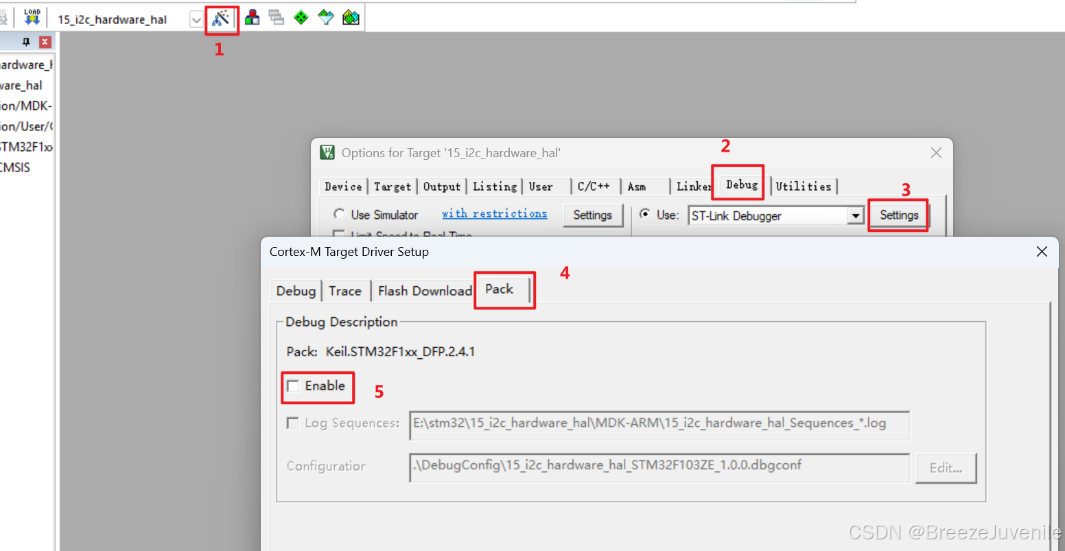Open Options for Target magic wand icon
This screenshot has width=1065, height=551.
[x=221, y=19]
